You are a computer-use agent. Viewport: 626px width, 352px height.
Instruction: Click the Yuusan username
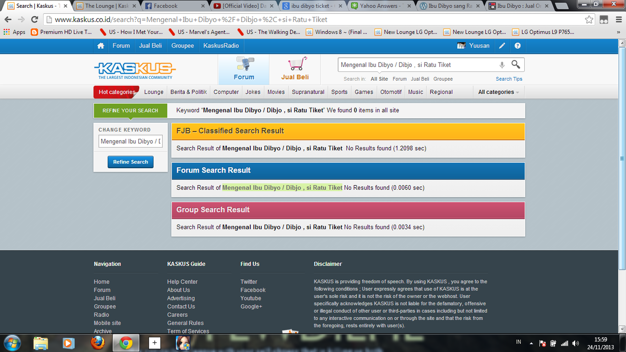point(479,45)
